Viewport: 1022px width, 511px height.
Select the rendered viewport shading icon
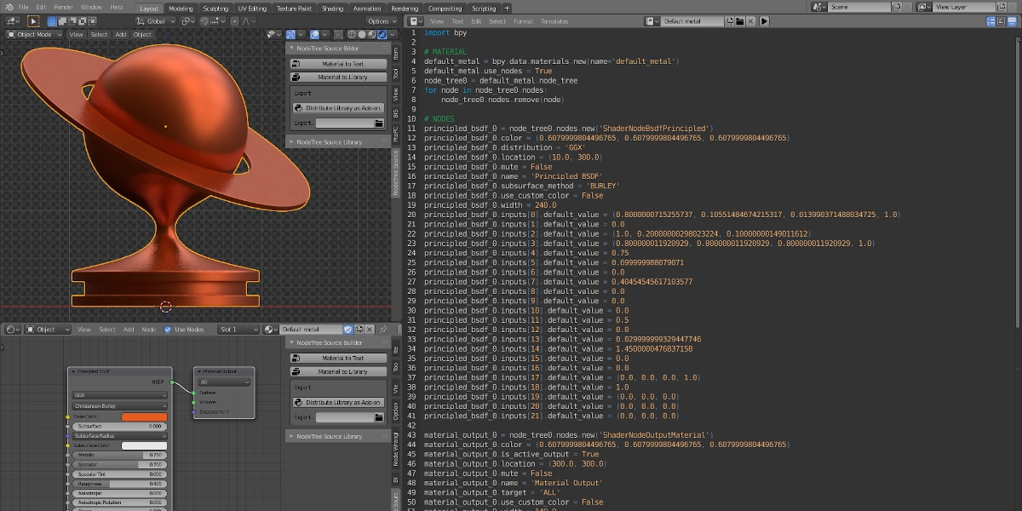pyautogui.click(x=382, y=35)
